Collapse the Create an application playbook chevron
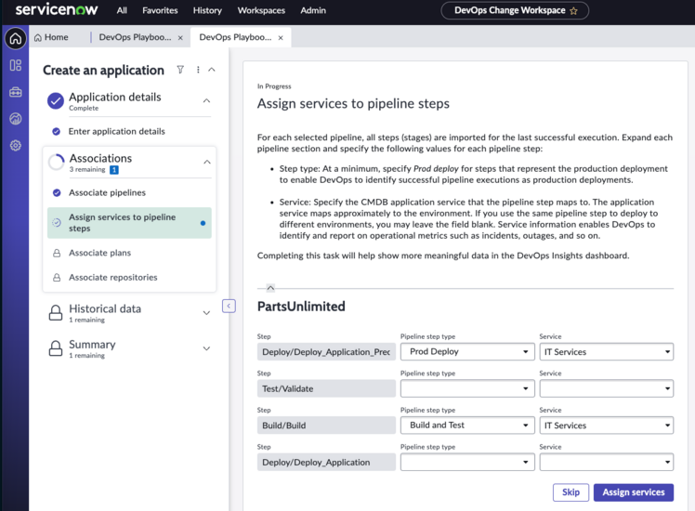 click(212, 70)
